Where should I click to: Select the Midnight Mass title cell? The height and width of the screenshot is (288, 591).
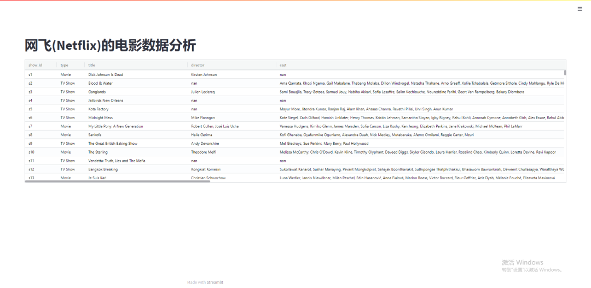click(x=101, y=117)
